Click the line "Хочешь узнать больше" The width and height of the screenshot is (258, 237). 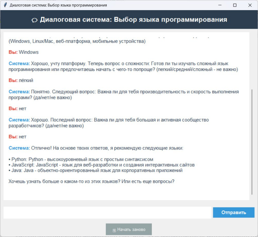(x=91, y=181)
